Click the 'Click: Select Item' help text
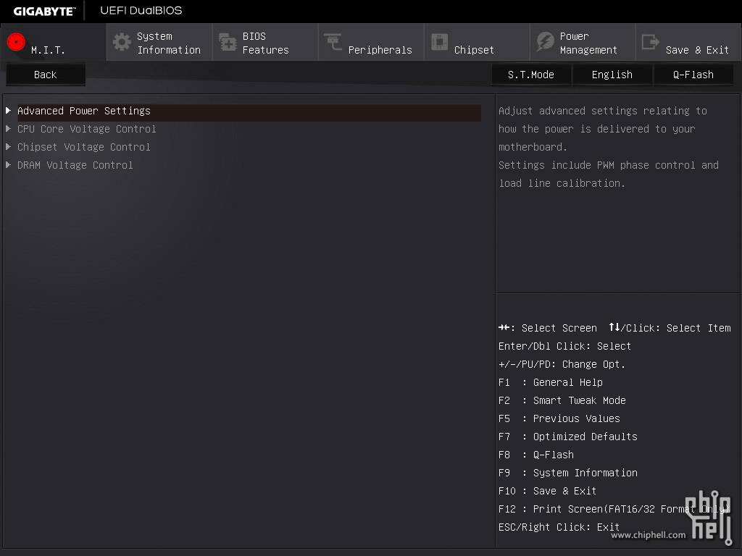 click(678, 328)
